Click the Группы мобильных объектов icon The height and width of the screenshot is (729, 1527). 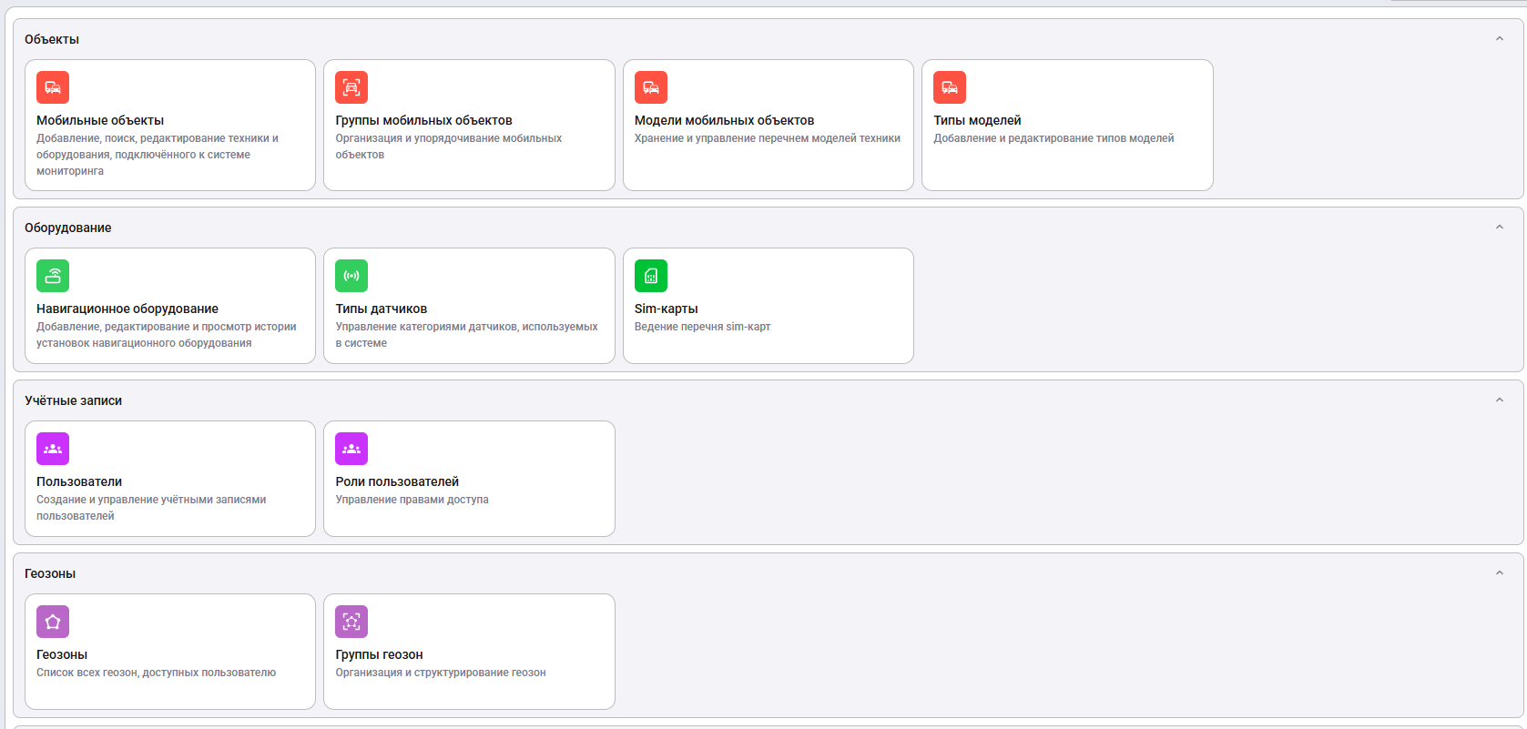[351, 87]
